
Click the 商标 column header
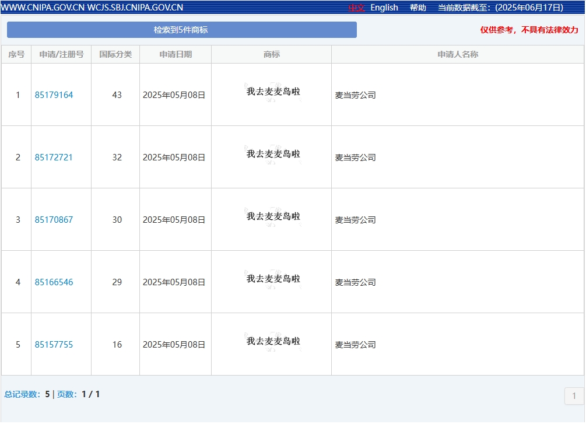click(x=271, y=54)
